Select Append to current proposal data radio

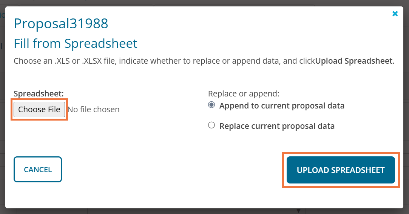(211, 105)
